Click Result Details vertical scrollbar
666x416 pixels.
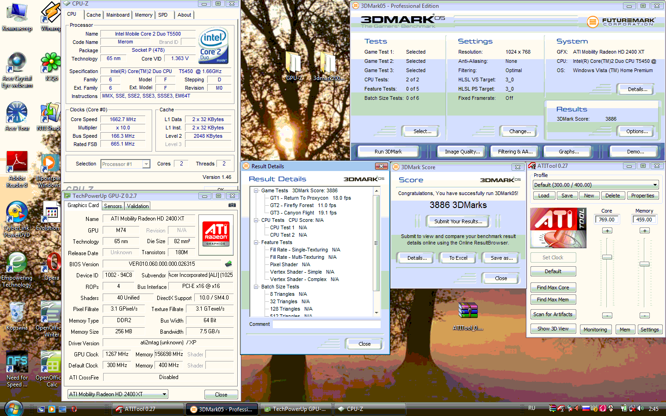pyautogui.click(x=376, y=252)
